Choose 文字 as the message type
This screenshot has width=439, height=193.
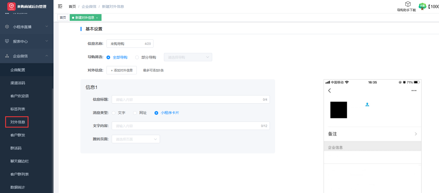tap(114, 113)
